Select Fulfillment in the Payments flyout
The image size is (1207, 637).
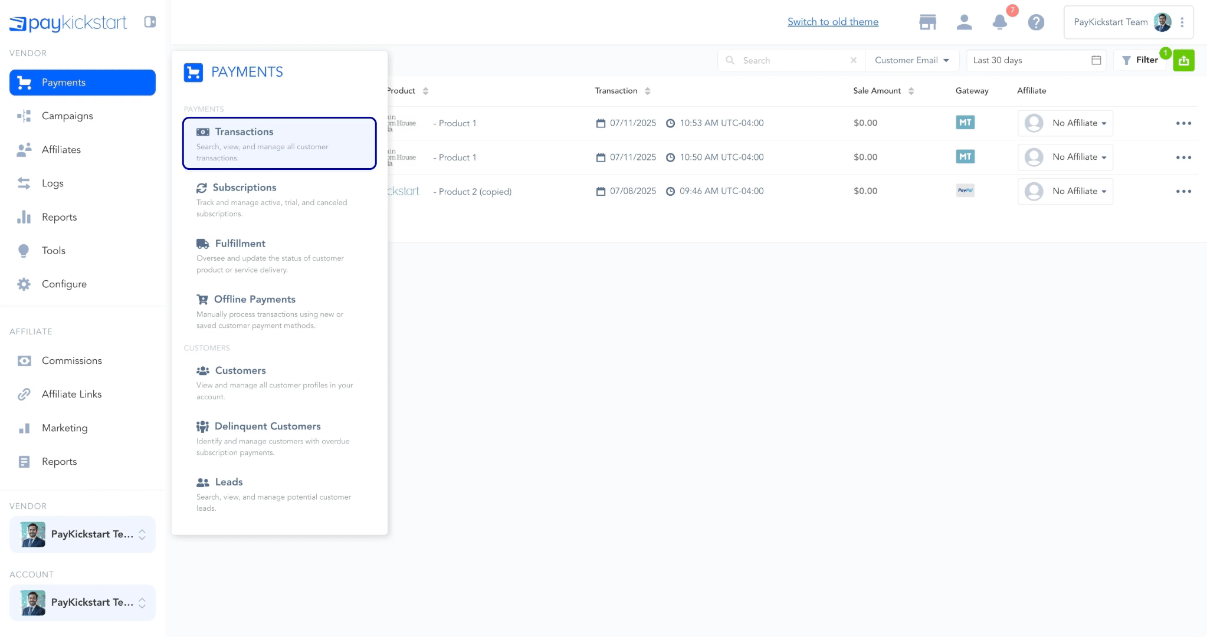[280, 255]
